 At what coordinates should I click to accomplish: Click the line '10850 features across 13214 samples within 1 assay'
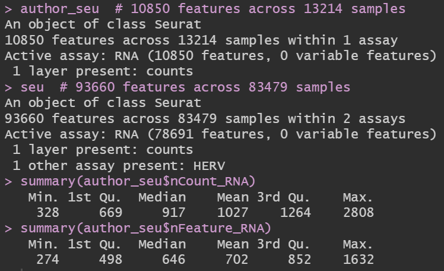coord(201,40)
